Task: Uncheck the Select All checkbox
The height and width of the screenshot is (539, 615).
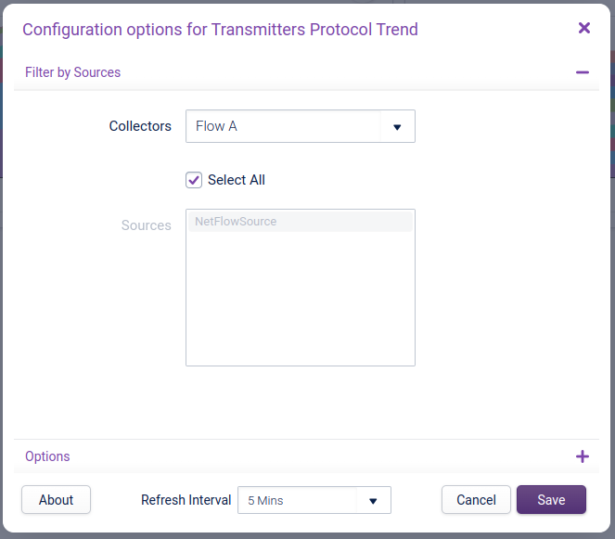Action: tap(194, 180)
